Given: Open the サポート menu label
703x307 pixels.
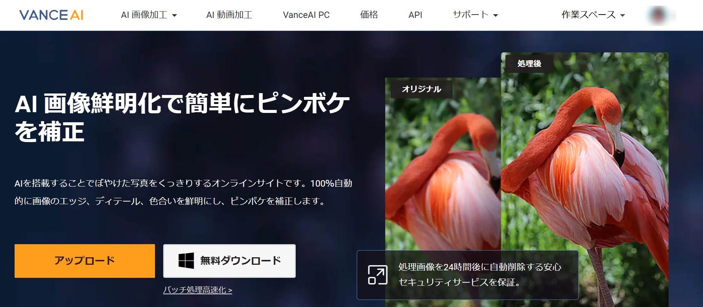Looking at the screenshot, I should coord(471,15).
